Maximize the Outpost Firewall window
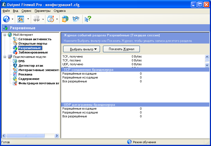Image resolution: width=211 pixels, height=146 pixels. pos(200,5)
